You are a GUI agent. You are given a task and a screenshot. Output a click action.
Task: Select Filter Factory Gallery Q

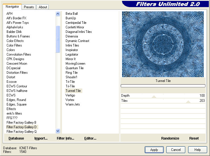pos(22,132)
